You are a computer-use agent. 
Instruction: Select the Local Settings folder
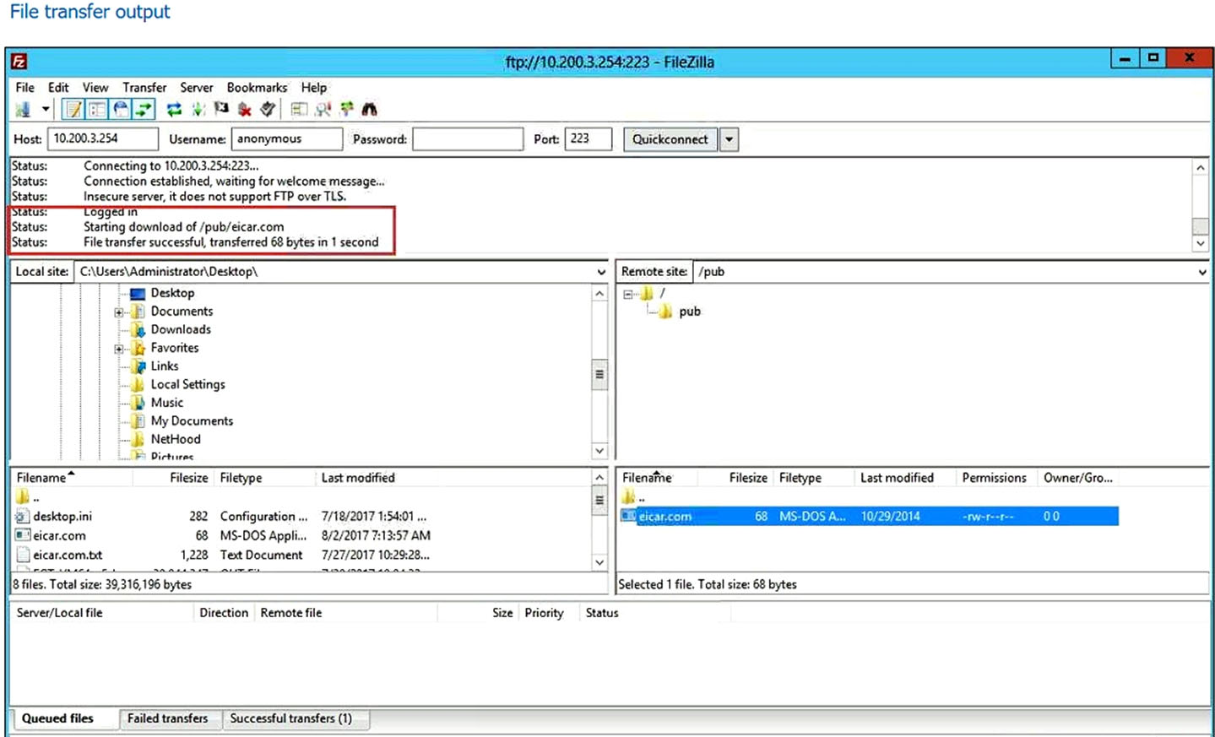point(187,384)
